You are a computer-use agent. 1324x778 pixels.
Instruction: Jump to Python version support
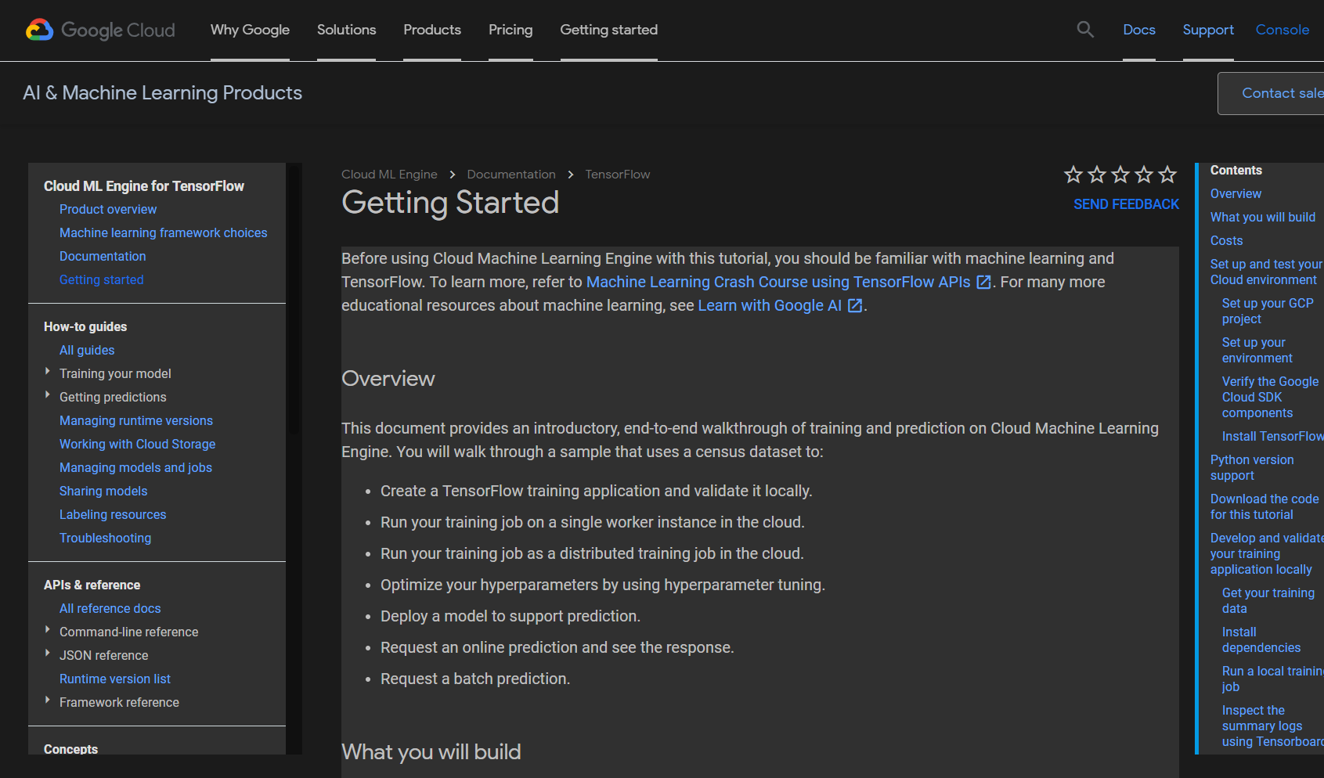(x=1252, y=467)
